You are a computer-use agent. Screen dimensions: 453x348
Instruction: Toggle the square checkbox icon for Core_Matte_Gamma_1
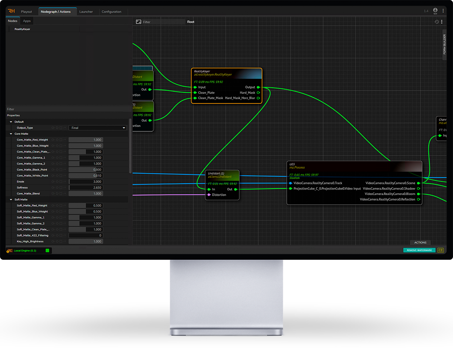tap(61, 158)
